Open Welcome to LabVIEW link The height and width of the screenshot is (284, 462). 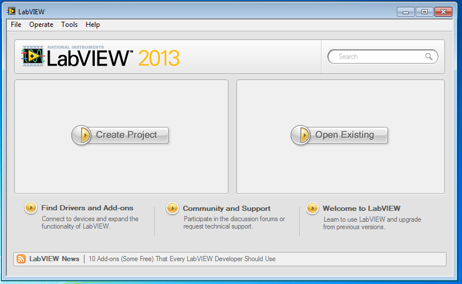361,209
